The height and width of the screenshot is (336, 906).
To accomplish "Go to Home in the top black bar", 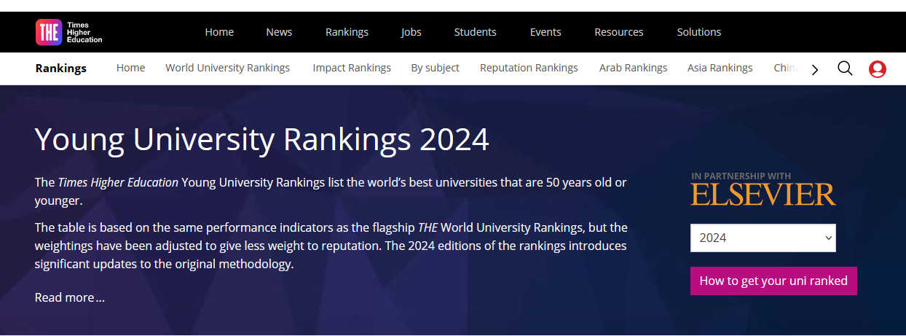I will pyautogui.click(x=219, y=32).
